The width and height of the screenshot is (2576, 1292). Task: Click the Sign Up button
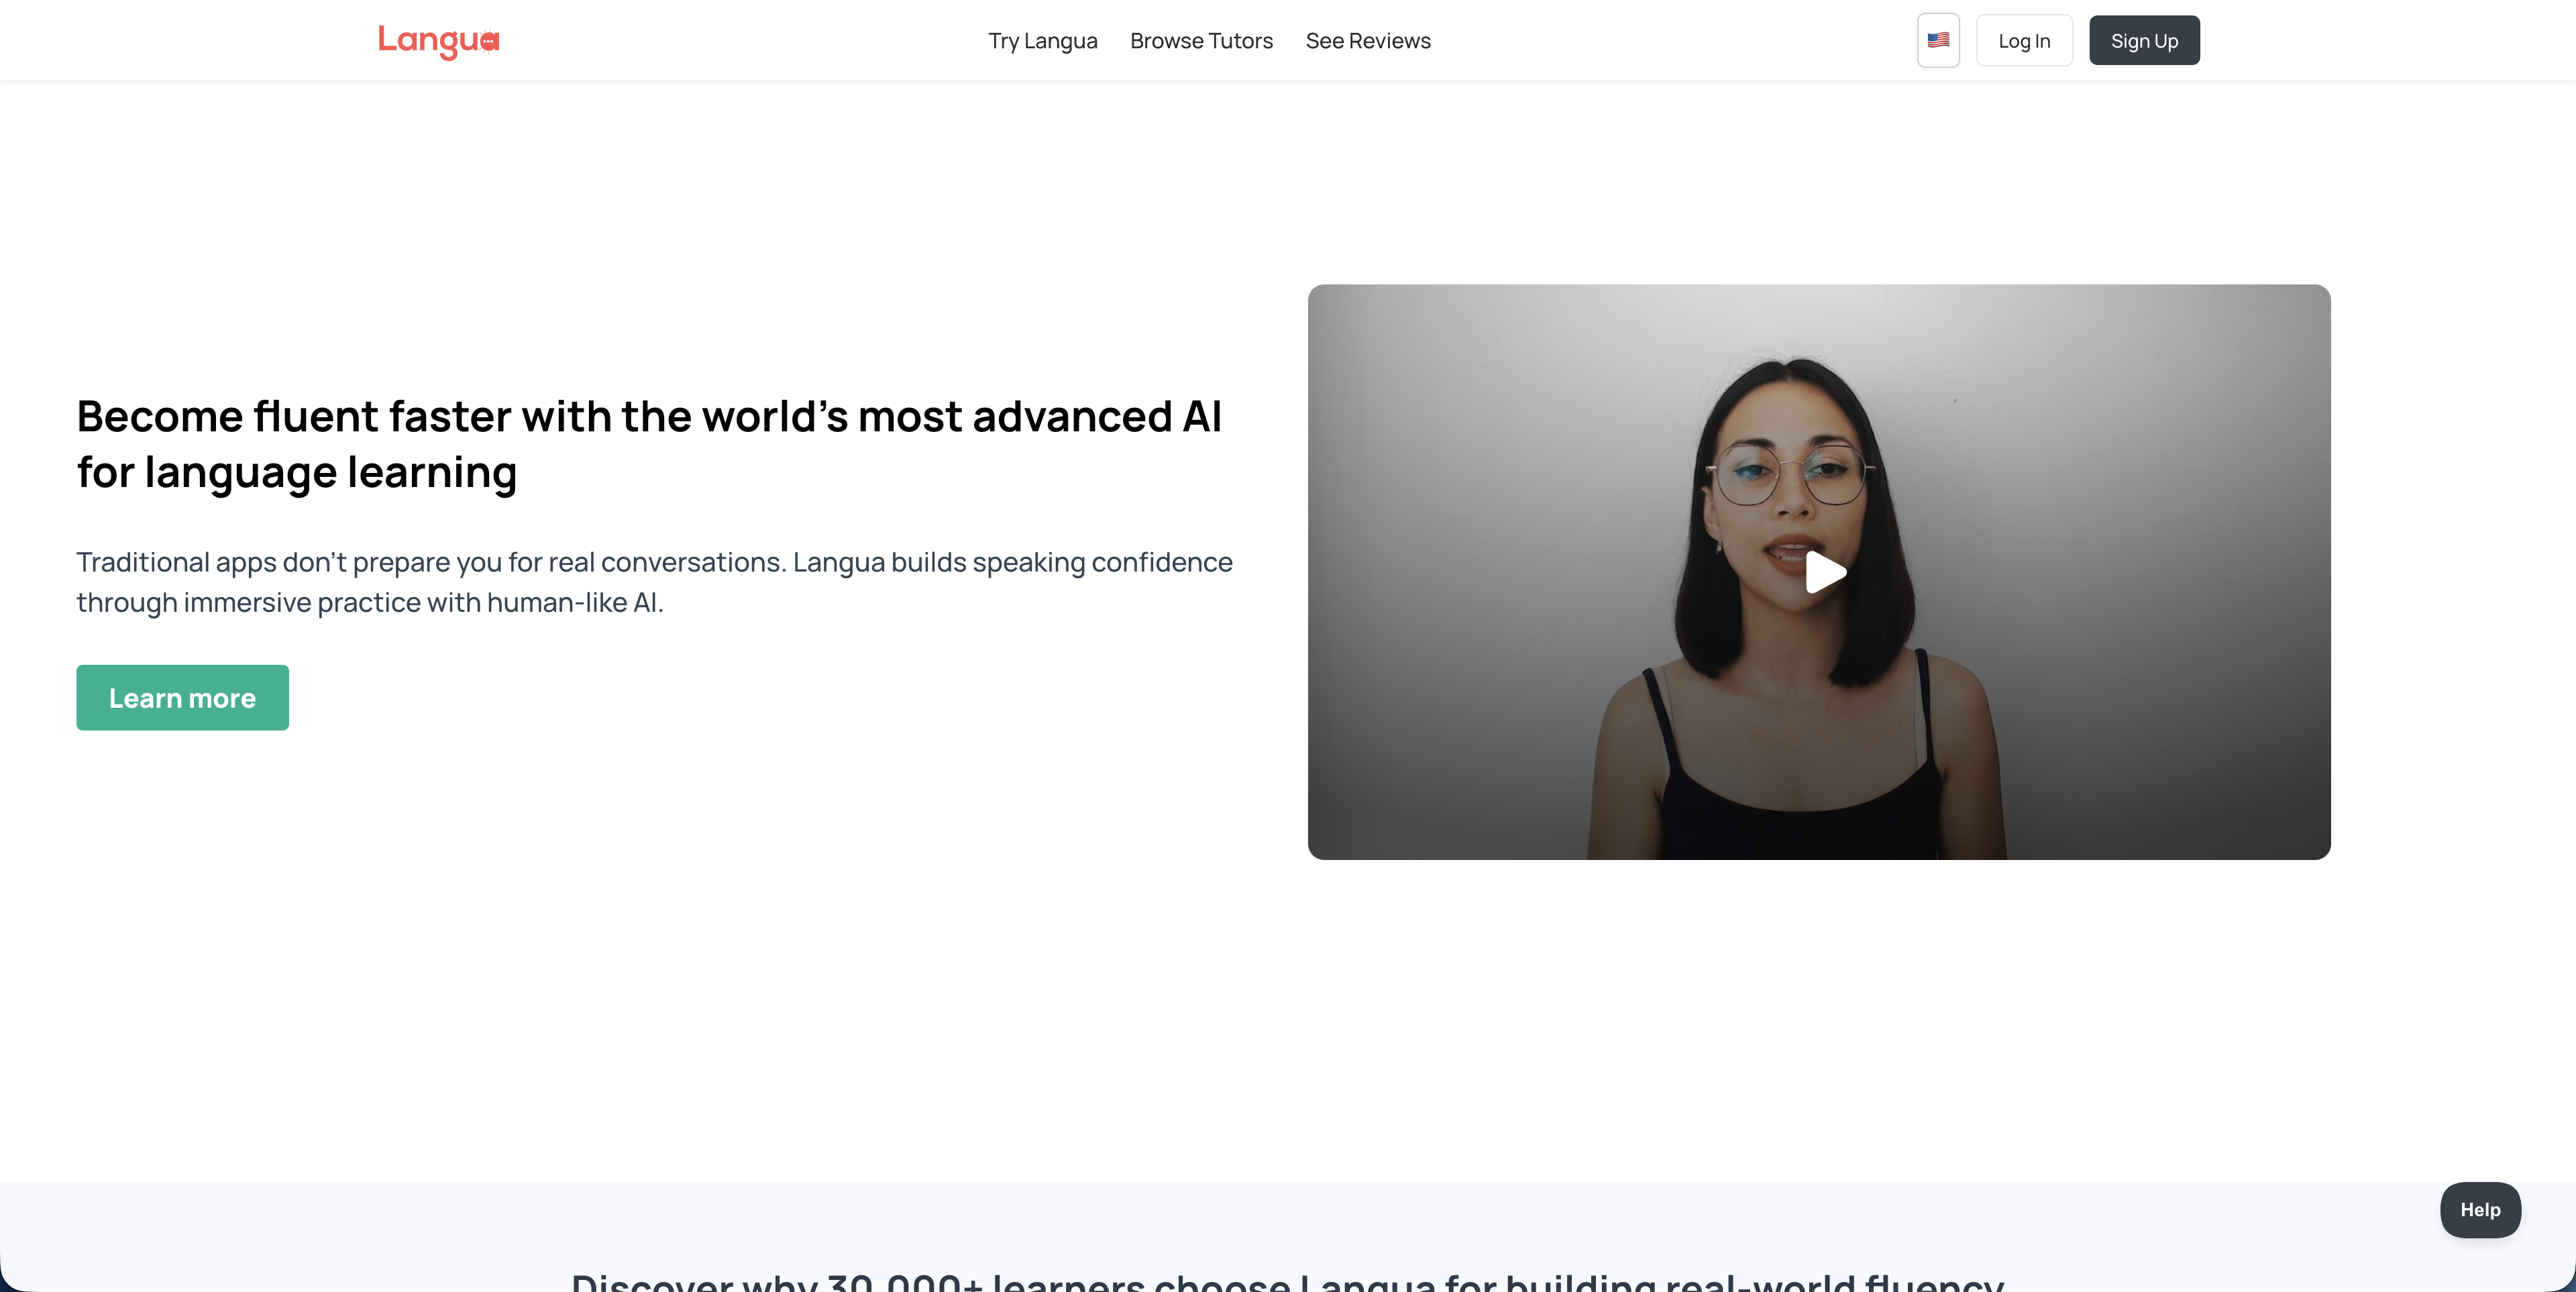tap(2144, 40)
